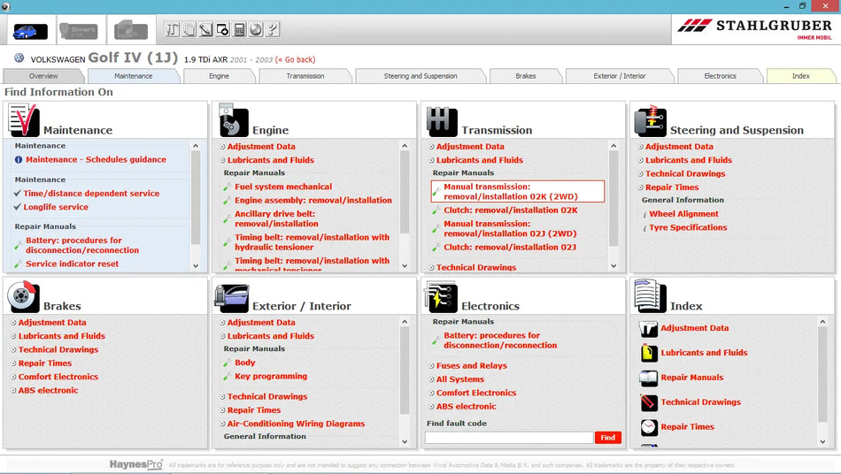Click the red Find button

click(607, 438)
